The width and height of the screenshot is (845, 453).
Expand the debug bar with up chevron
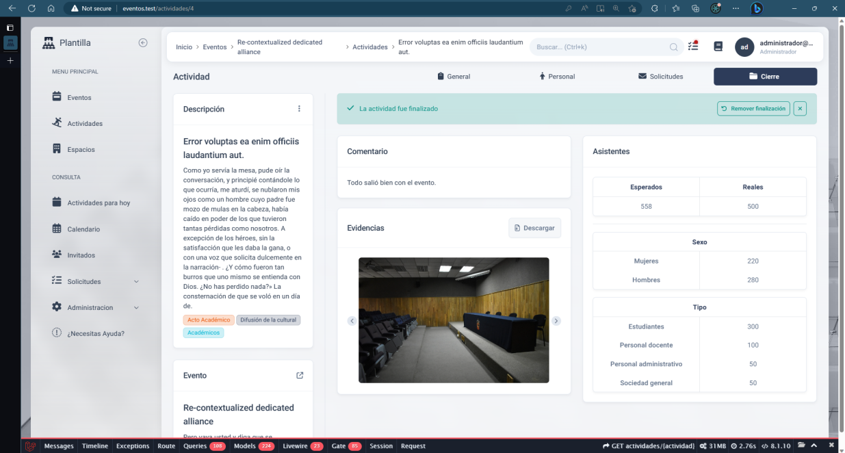coord(815,446)
